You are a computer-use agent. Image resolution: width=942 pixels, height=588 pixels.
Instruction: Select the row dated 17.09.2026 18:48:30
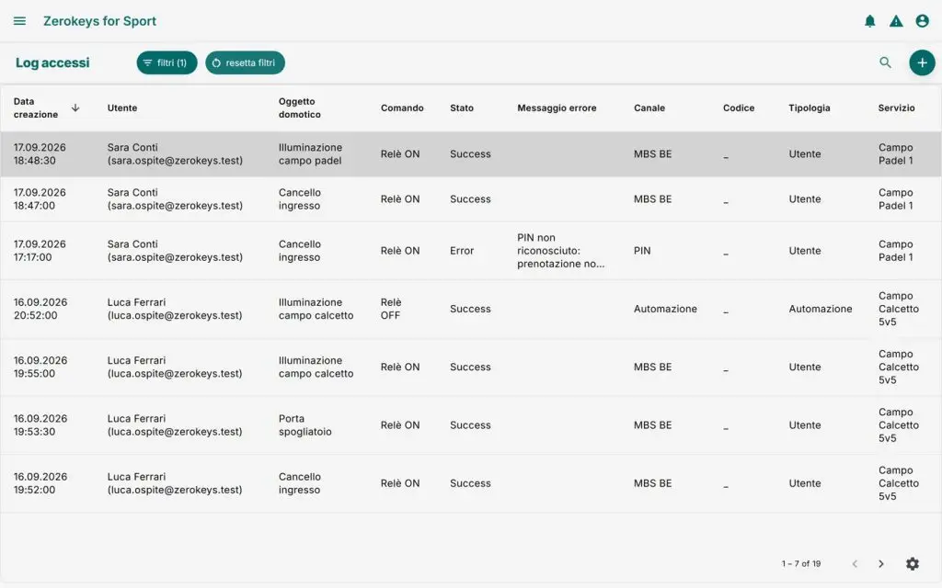point(471,154)
